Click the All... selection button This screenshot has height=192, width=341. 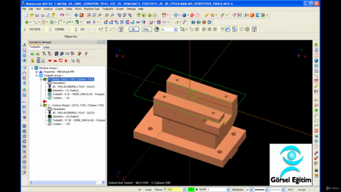(134, 29)
